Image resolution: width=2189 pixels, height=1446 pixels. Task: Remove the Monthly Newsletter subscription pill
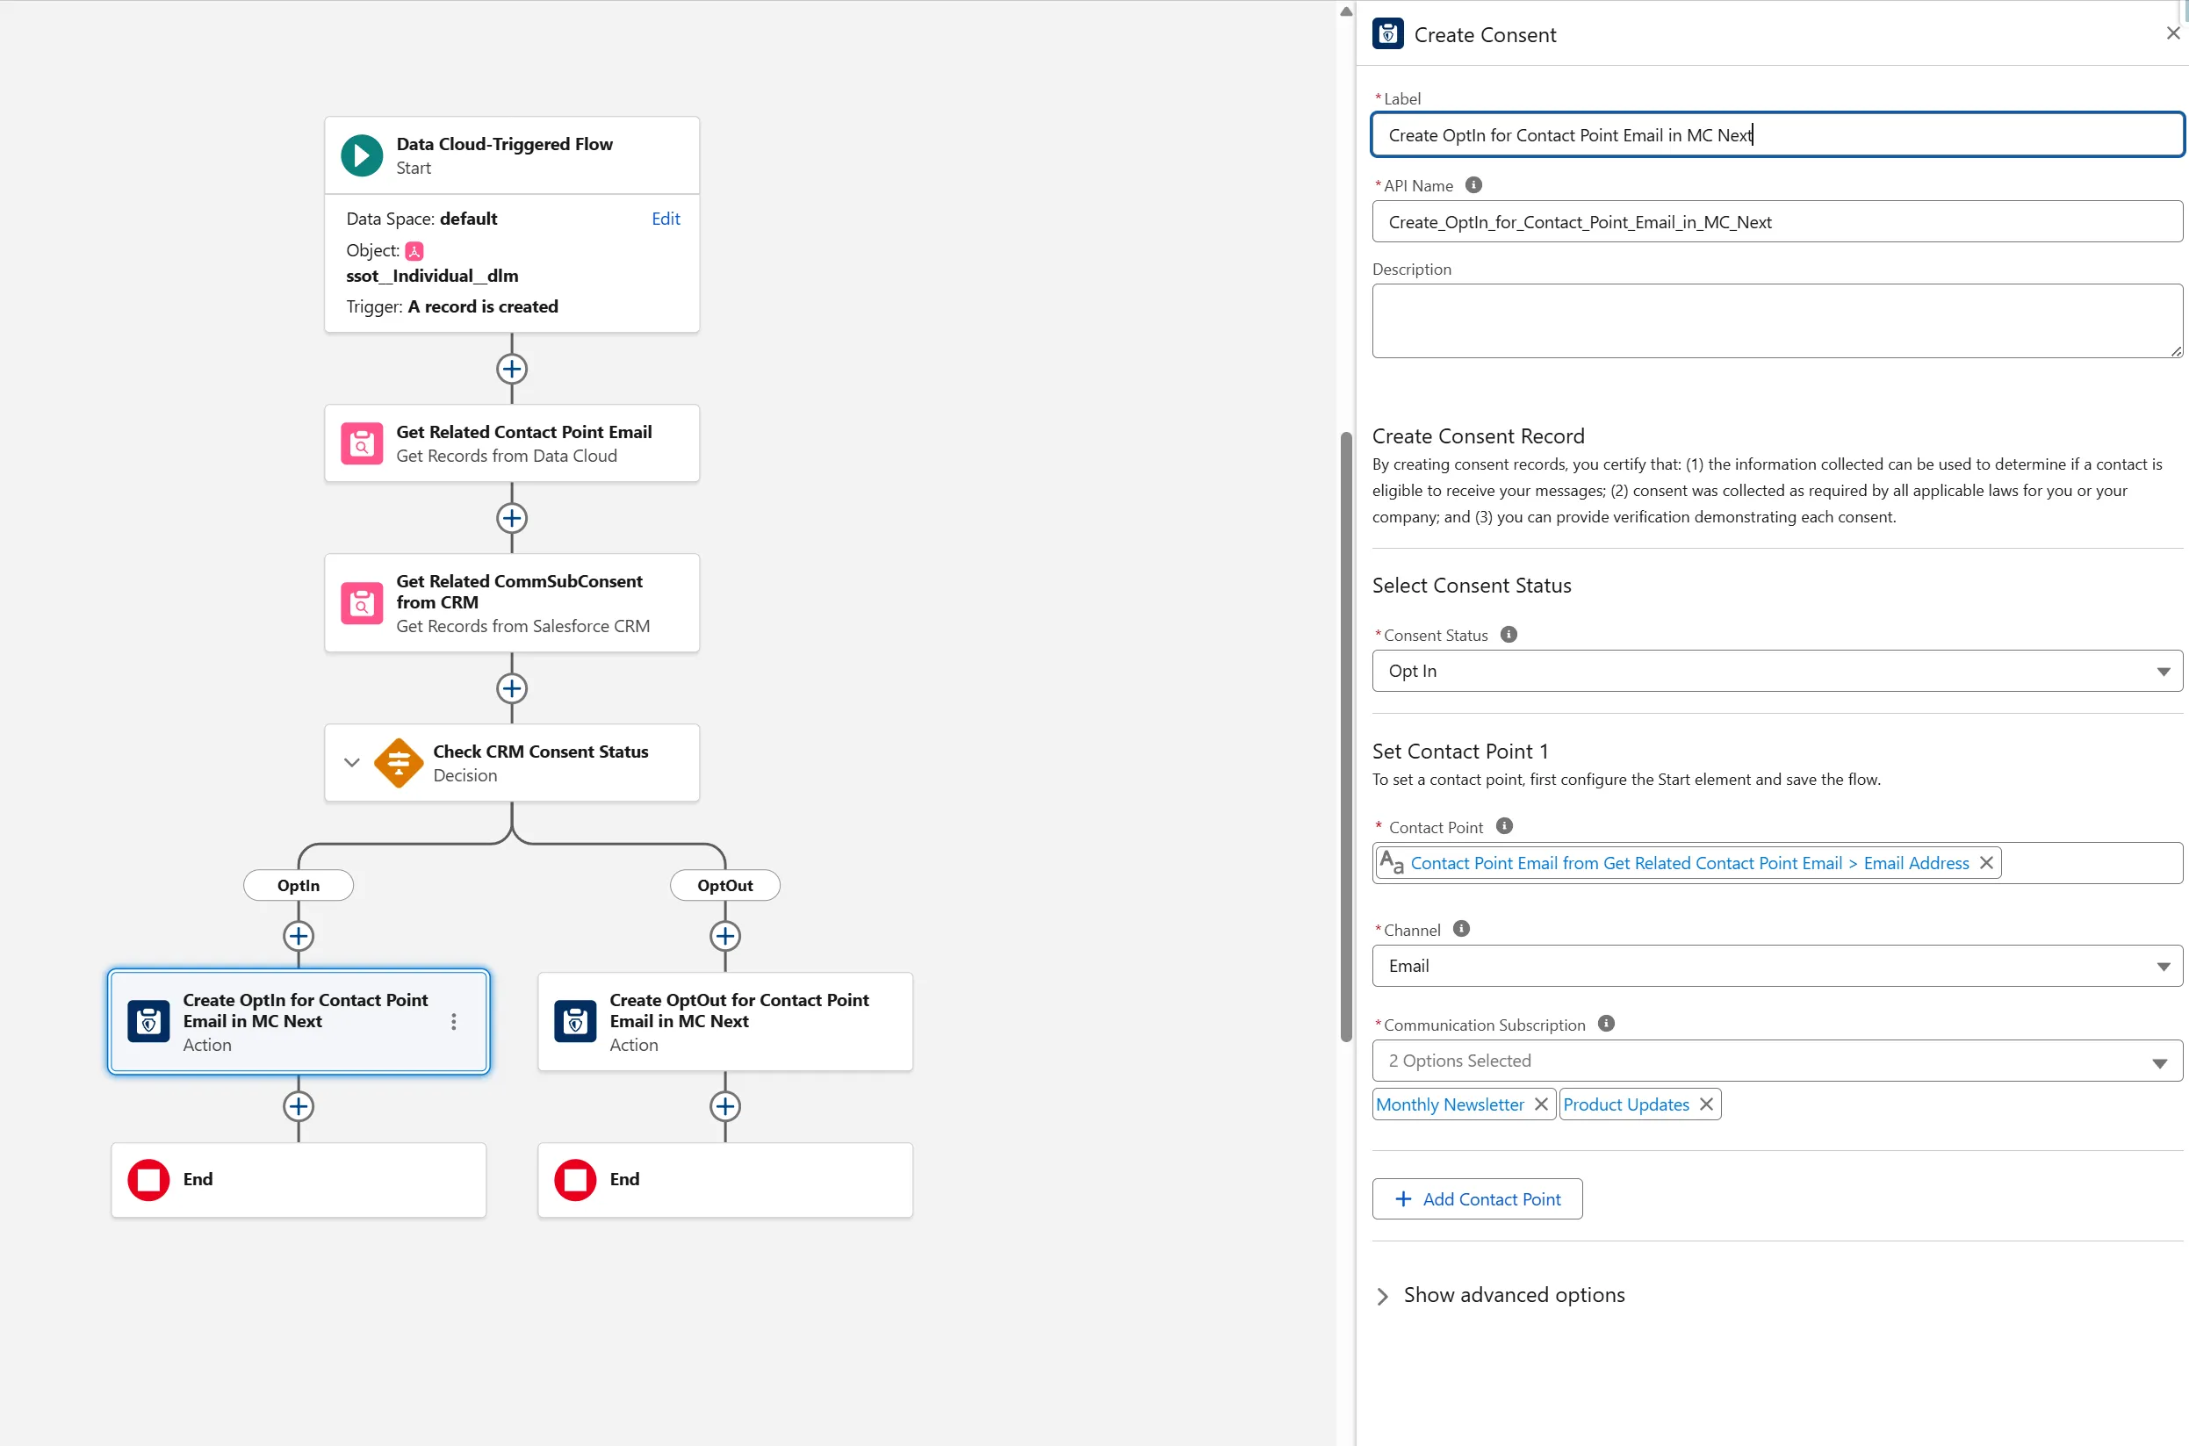coord(1541,1104)
